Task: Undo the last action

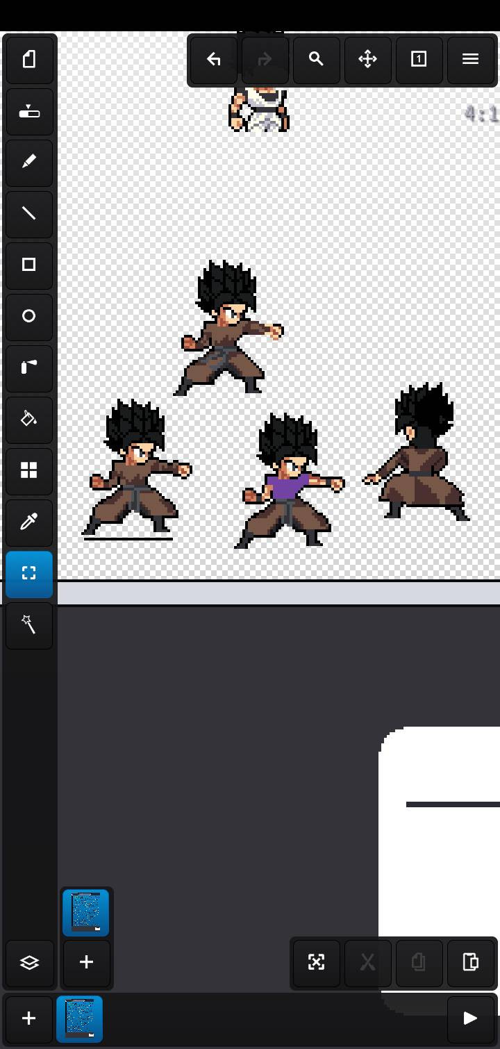Action: (214, 60)
